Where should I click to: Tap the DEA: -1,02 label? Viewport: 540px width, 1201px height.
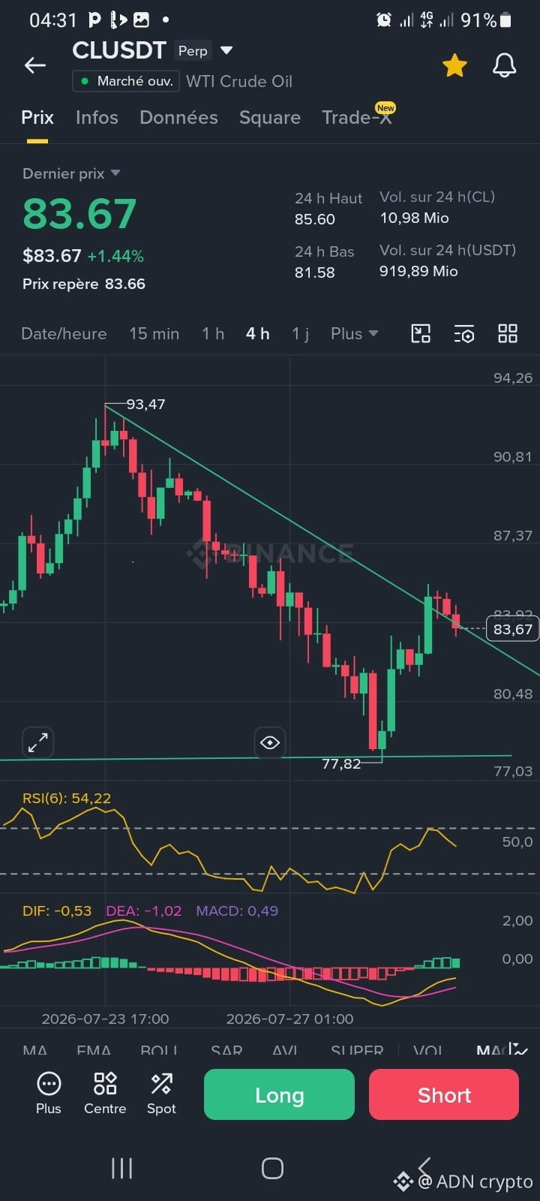click(144, 911)
